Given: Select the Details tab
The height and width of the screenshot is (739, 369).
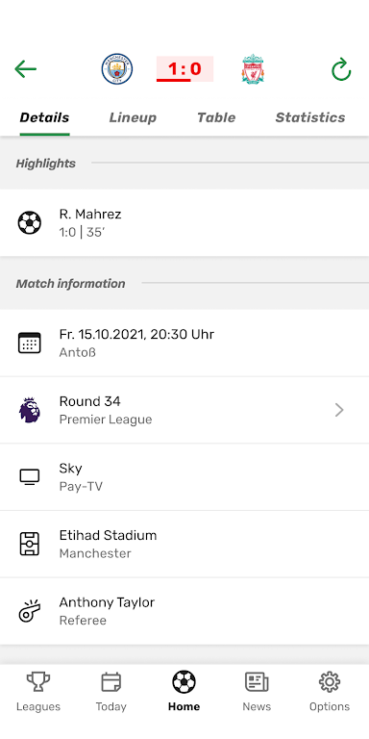Looking at the screenshot, I should click(44, 117).
